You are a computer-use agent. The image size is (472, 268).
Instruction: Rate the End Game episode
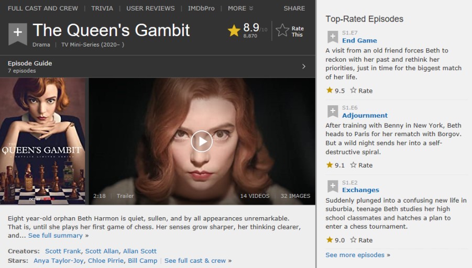[361, 91]
